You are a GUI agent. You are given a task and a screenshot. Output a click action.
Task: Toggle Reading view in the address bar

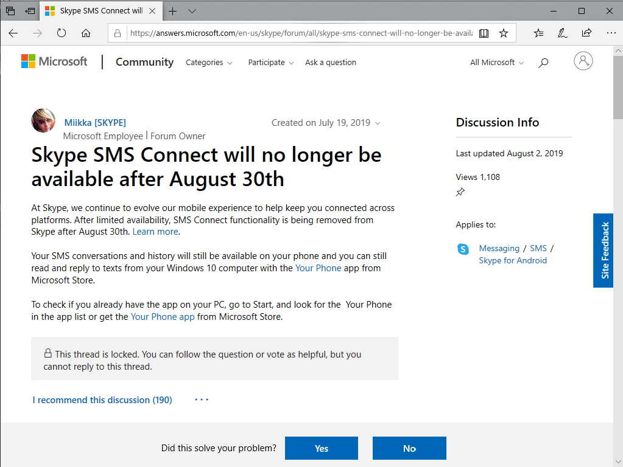(x=484, y=32)
